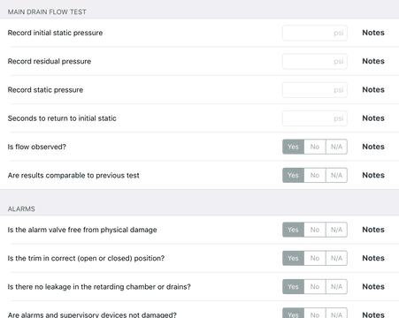399x318 pixels.
Task: Select N/A for trim in correct position
Action: pos(336,258)
